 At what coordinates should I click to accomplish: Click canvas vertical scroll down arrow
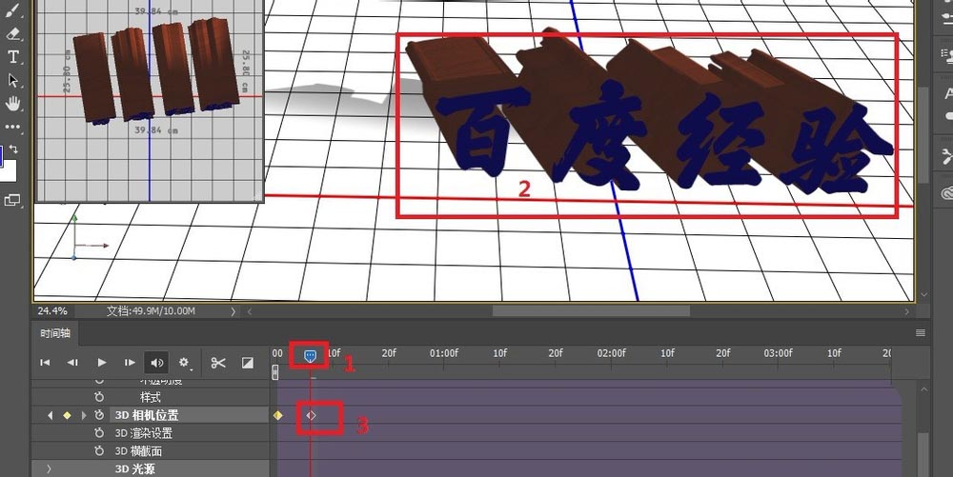tap(923, 294)
